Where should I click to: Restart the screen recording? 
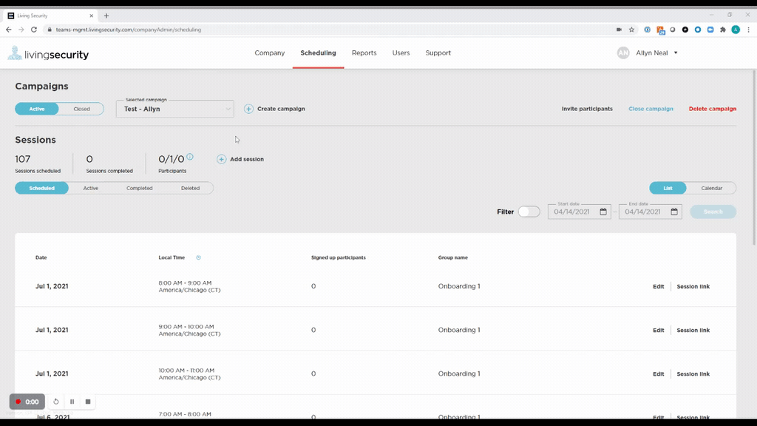click(x=56, y=402)
